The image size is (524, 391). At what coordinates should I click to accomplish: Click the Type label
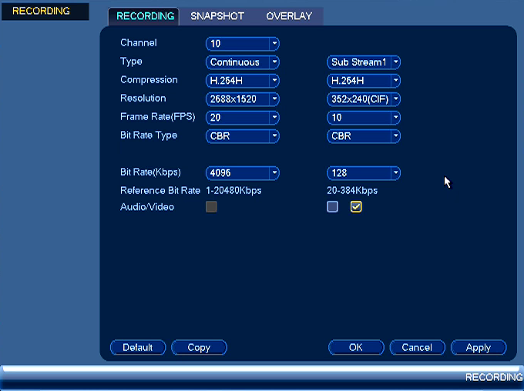pyautogui.click(x=131, y=62)
